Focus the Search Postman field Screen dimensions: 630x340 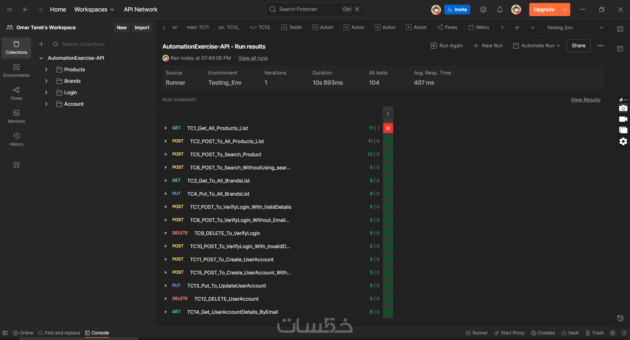(x=315, y=9)
